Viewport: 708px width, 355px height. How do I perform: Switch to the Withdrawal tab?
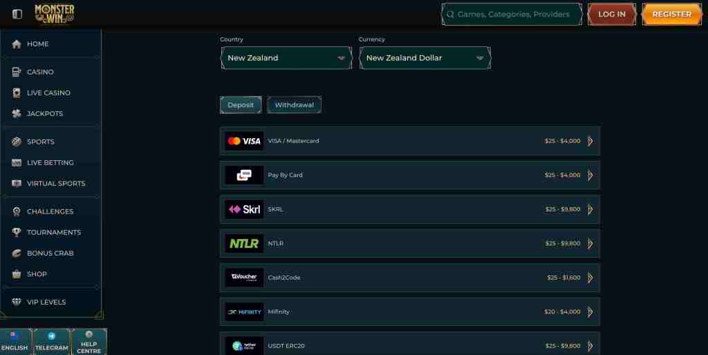pyautogui.click(x=295, y=105)
